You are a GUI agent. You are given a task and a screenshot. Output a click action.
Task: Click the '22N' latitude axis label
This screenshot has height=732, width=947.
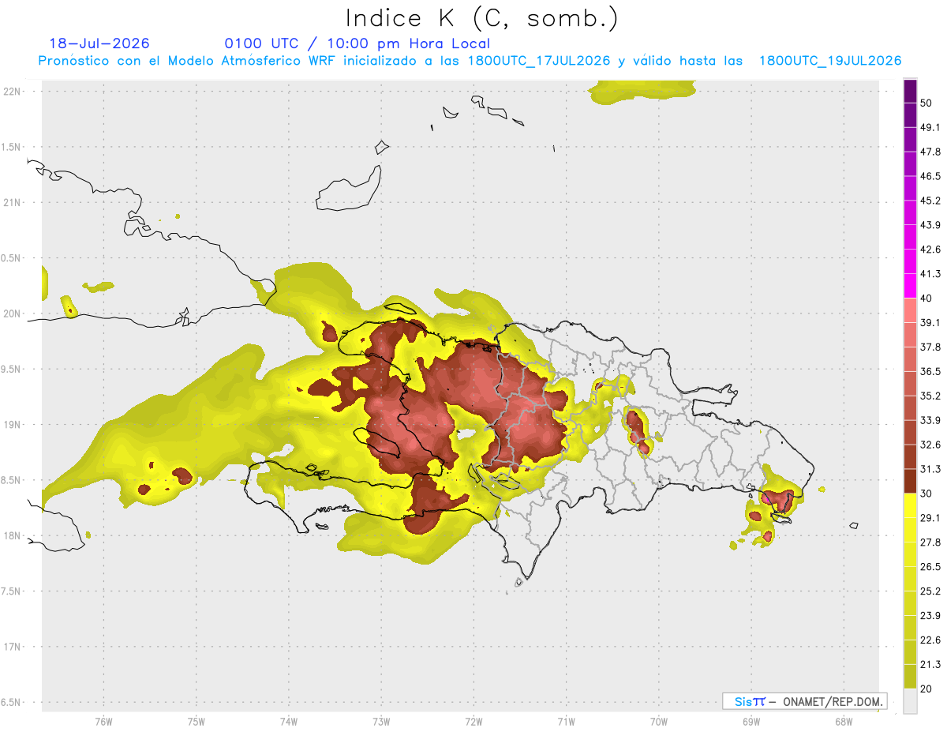pos(12,91)
